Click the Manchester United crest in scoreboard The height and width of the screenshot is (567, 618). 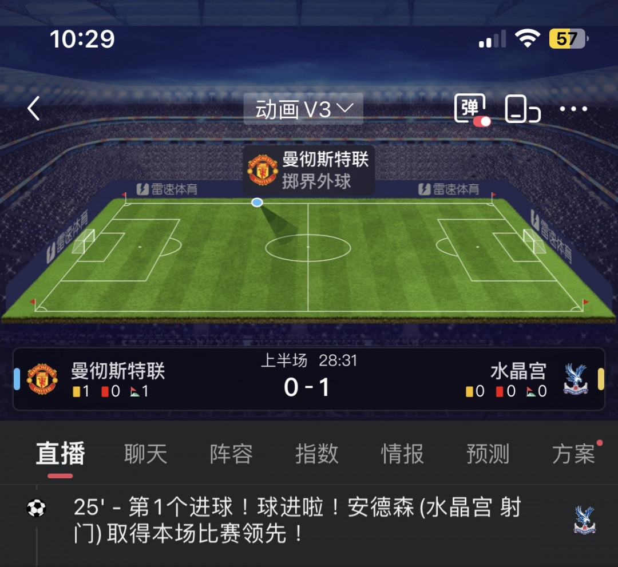pyautogui.click(x=42, y=379)
